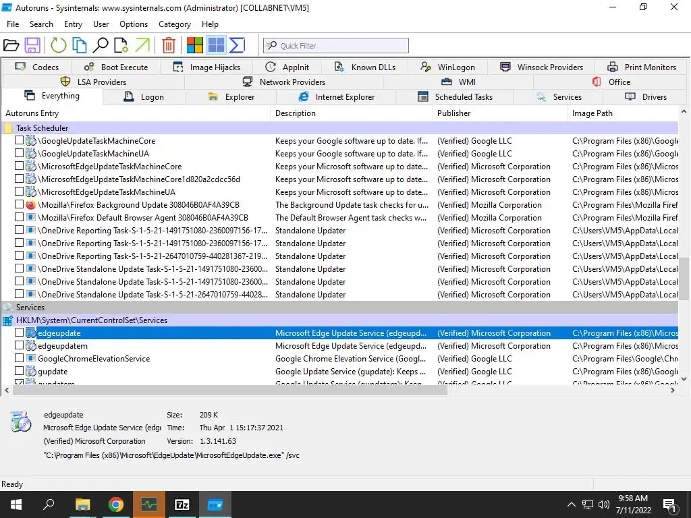The image size is (691, 518).
Task: Click the list's scroll down arrow
Action: coord(684,378)
